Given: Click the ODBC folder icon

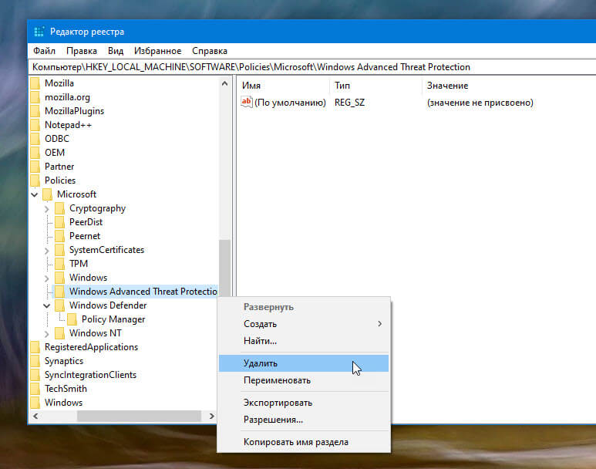Looking at the screenshot, I should pyautogui.click(x=35, y=139).
